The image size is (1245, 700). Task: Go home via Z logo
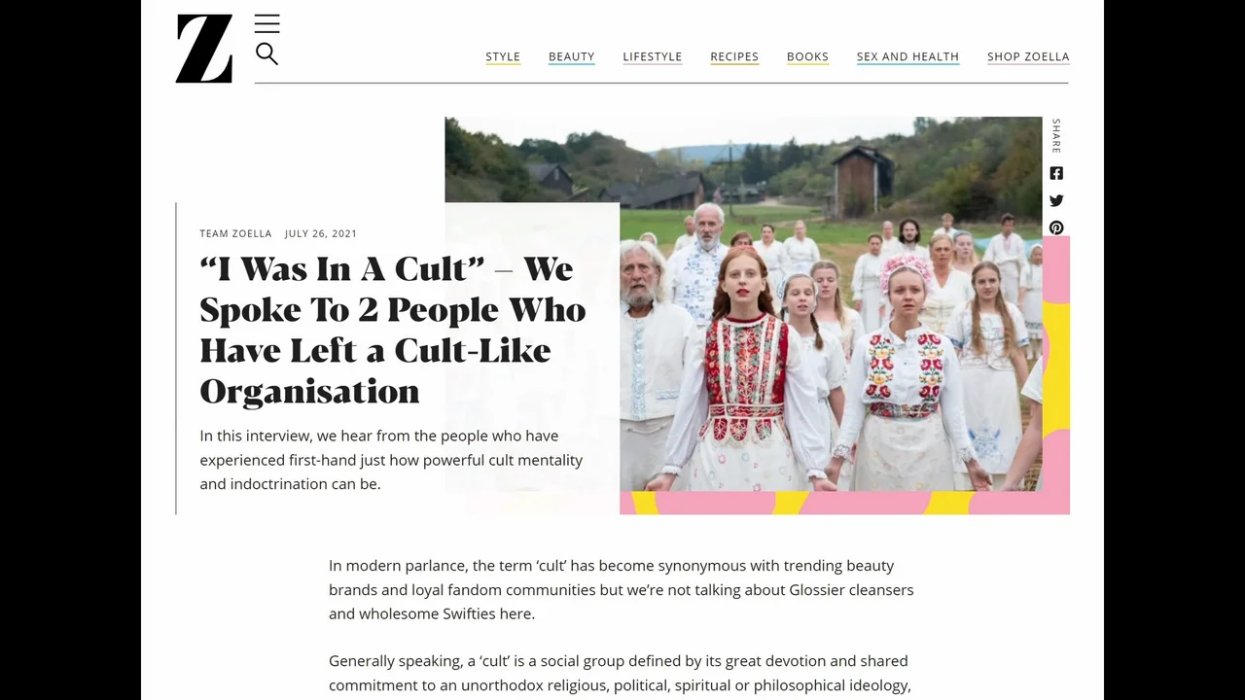point(204,49)
